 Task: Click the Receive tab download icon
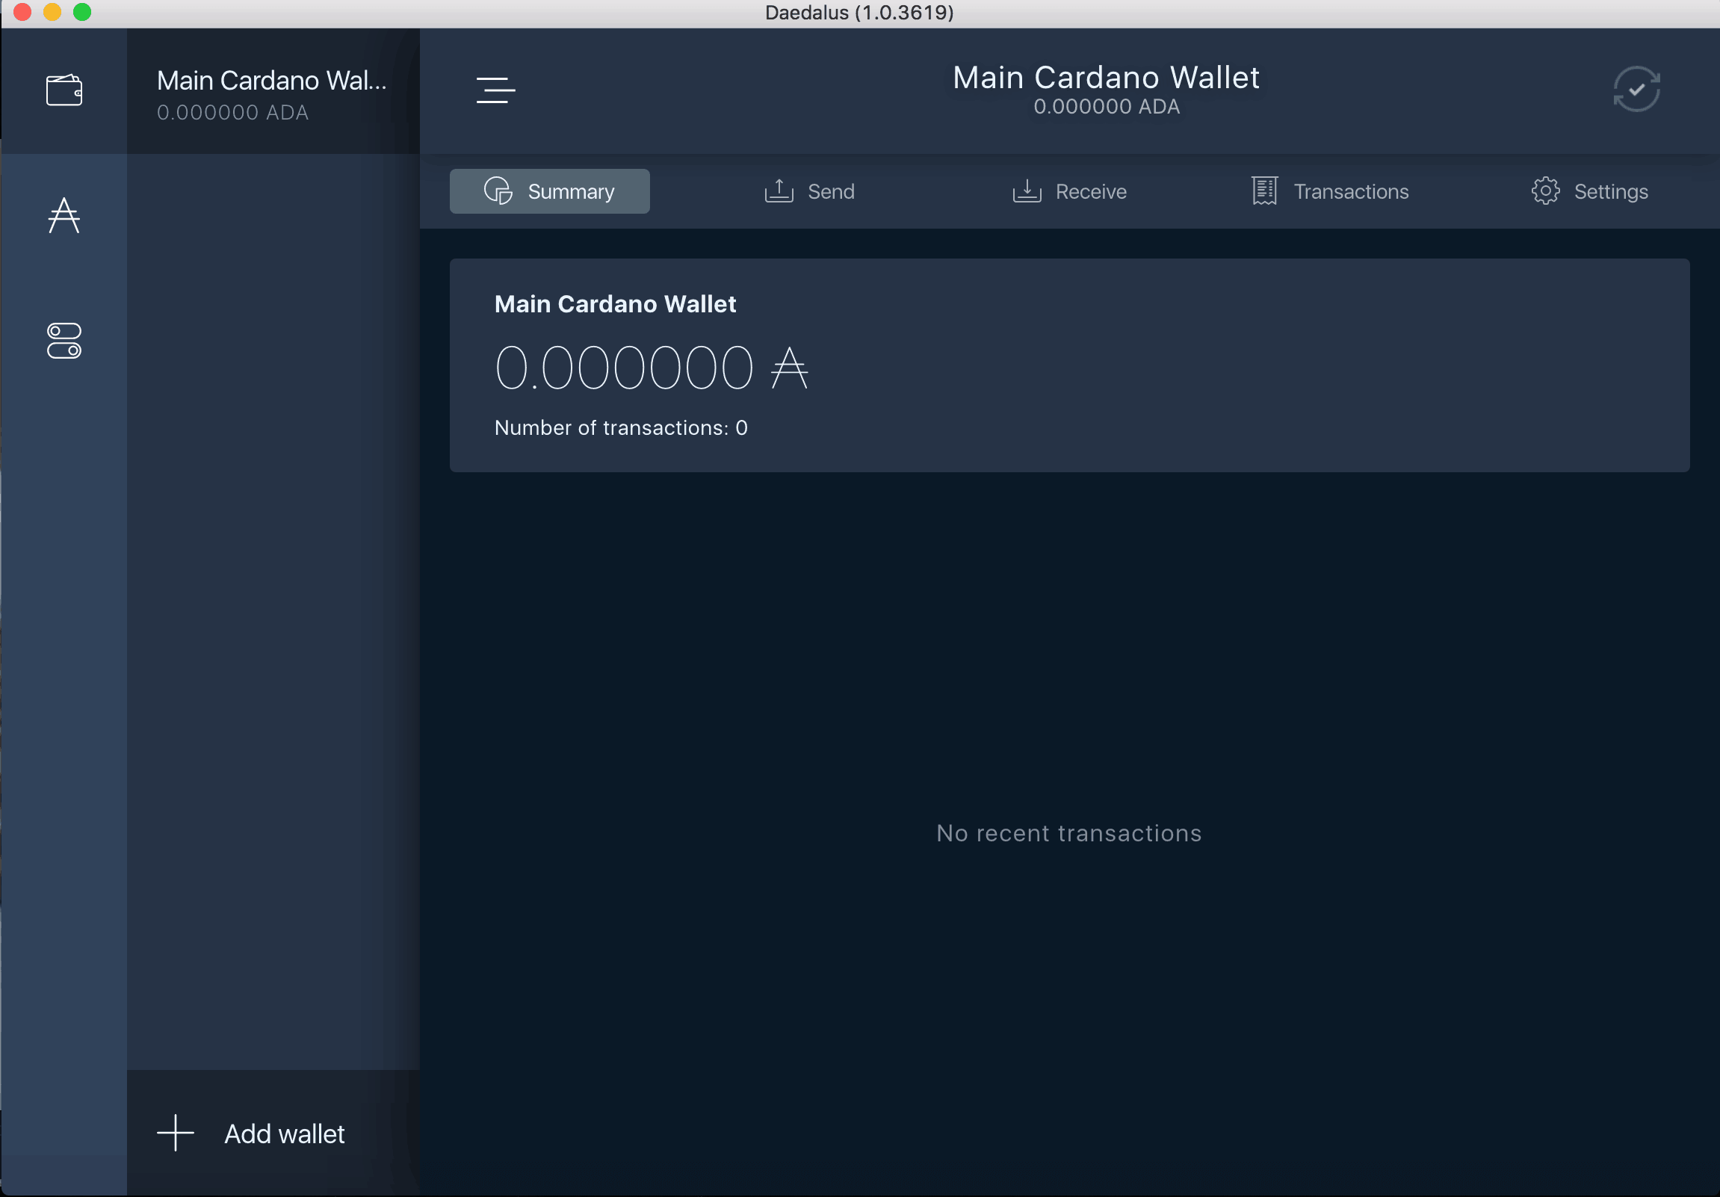coord(1027,191)
